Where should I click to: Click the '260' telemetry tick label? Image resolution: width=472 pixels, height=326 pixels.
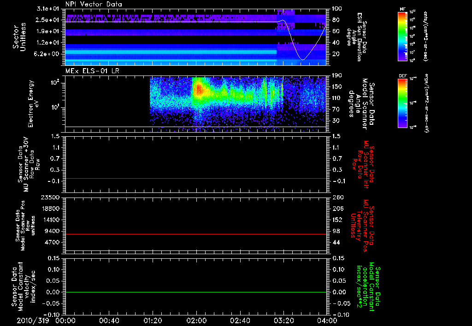pos(337,197)
